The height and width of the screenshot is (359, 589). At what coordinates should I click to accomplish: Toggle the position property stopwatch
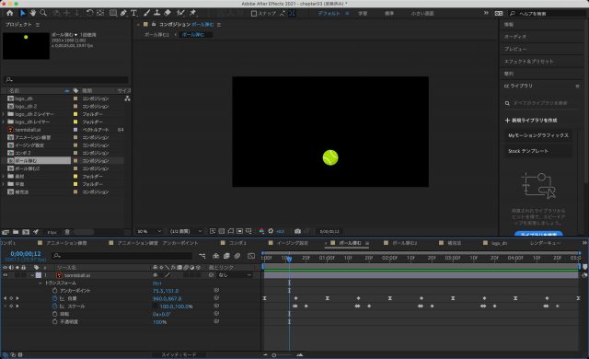click(55, 298)
